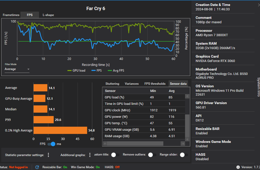Select the GPU load (%) row
The width and height of the screenshot is (260, 170).
[x=144, y=97]
